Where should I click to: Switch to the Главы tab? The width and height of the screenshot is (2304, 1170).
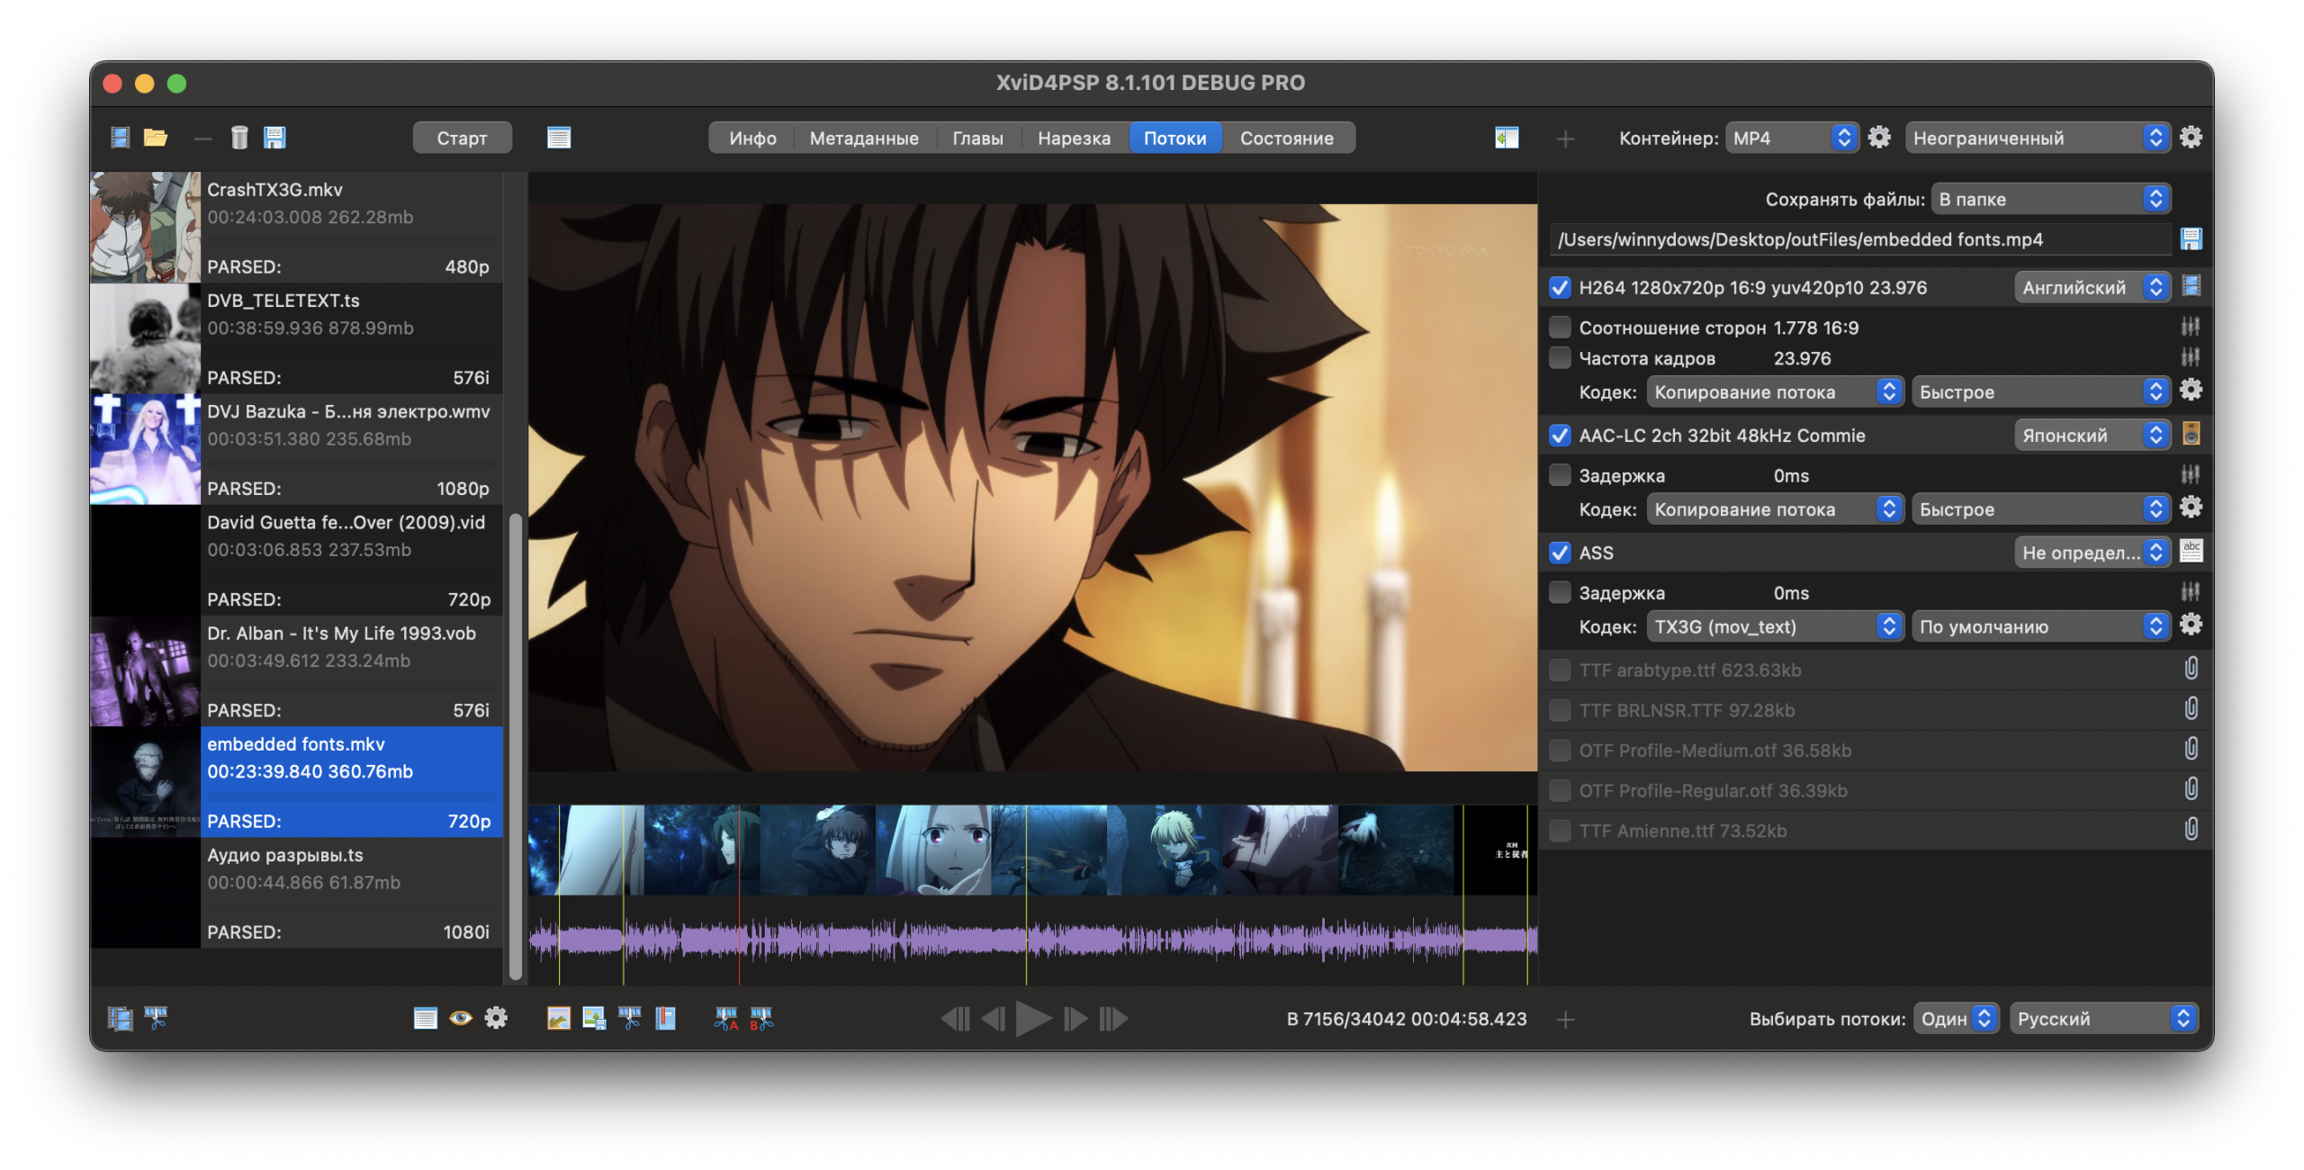(x=977, y=138)
